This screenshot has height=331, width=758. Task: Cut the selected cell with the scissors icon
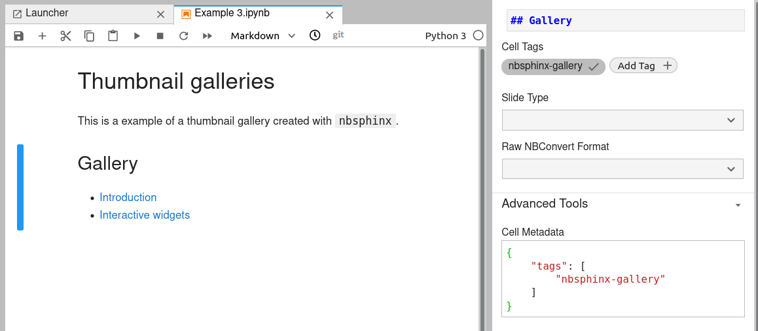[65, 36]
